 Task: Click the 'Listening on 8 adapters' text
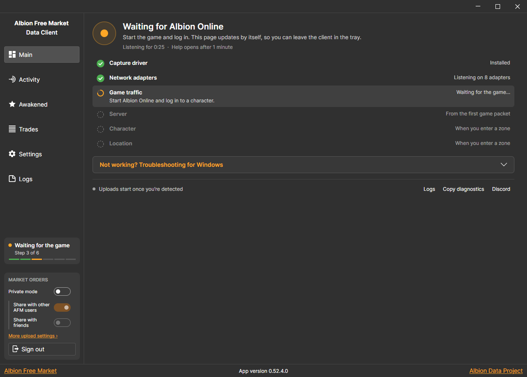click(x=482, y=78)
